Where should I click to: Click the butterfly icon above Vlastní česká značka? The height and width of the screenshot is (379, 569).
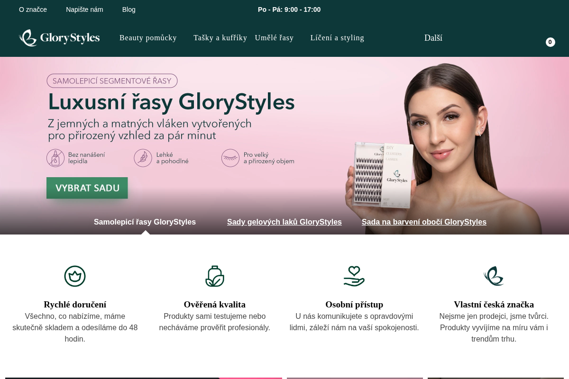tap(494, 276)
